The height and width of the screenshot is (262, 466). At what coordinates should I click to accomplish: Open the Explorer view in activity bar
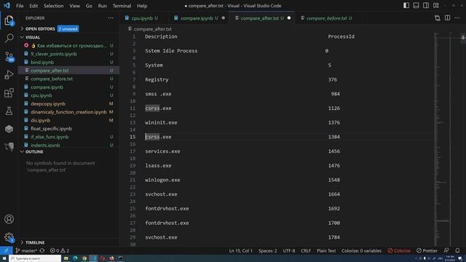pyautogui.click(x=9, y=20)
